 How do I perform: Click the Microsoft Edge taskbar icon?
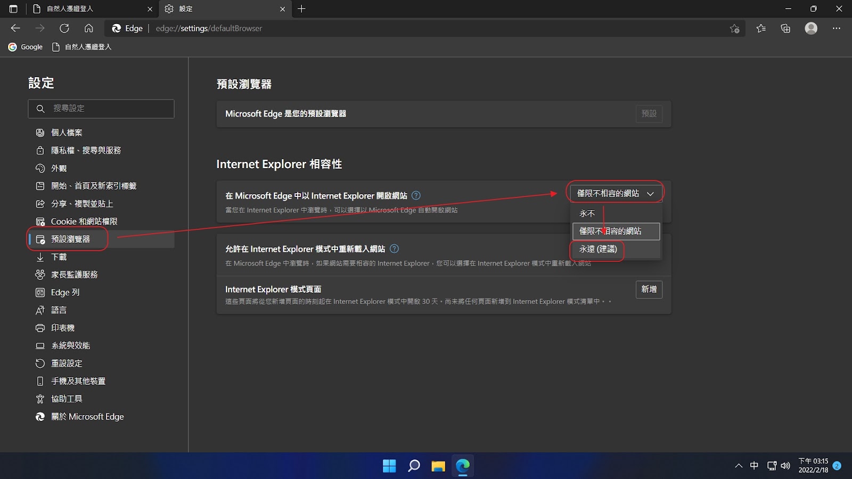(x=463, y=466)
